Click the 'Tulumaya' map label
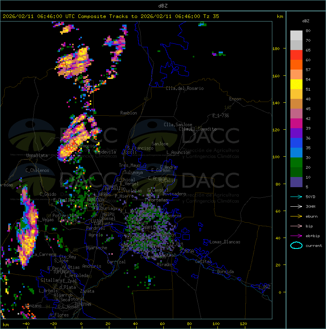 pyautogui.click(x=134, y=172)
